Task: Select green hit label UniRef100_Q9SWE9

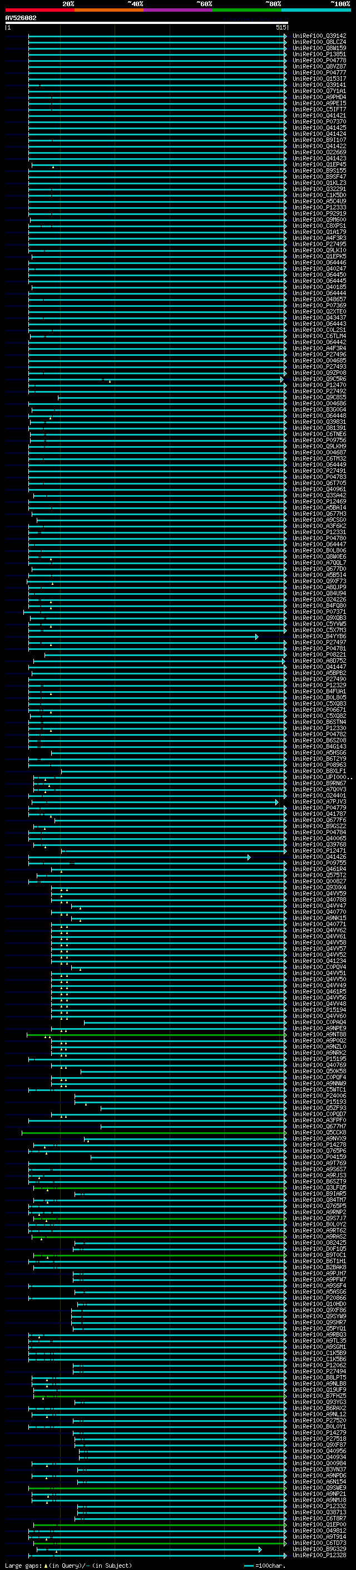Action: [319, 1488]
